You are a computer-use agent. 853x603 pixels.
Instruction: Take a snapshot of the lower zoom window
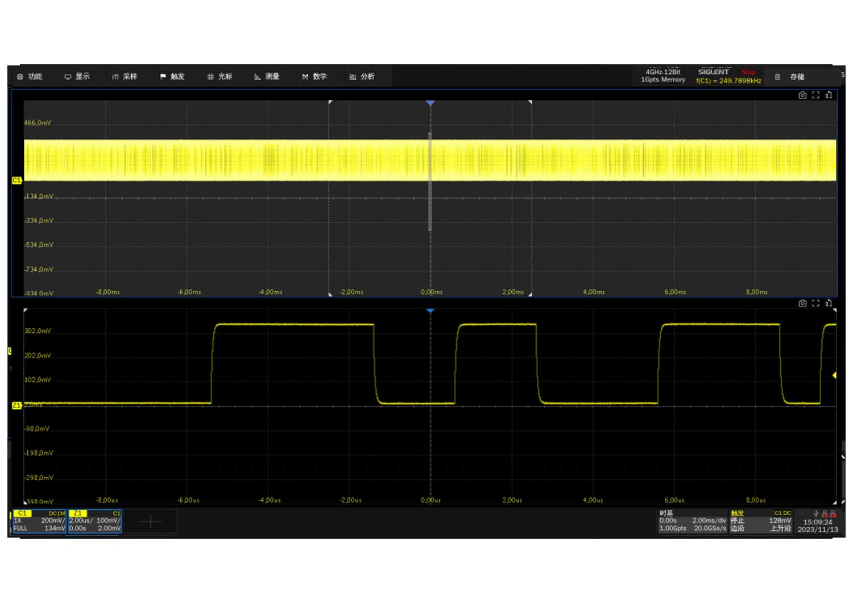click(802, 303)
